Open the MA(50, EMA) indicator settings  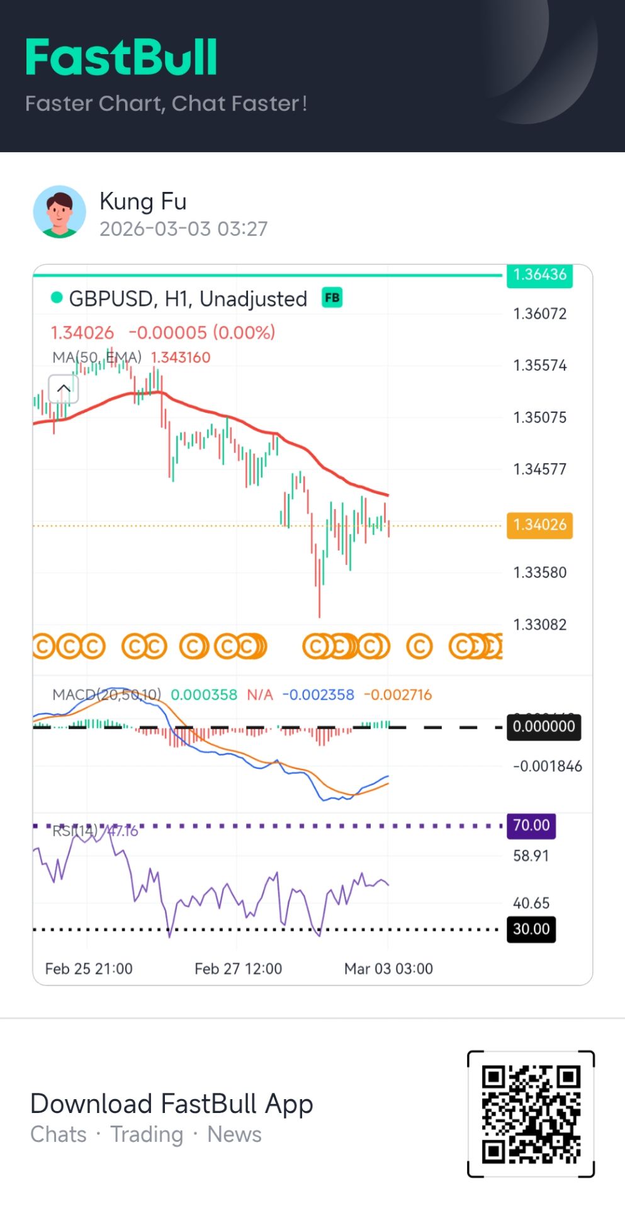coord(96,357)
